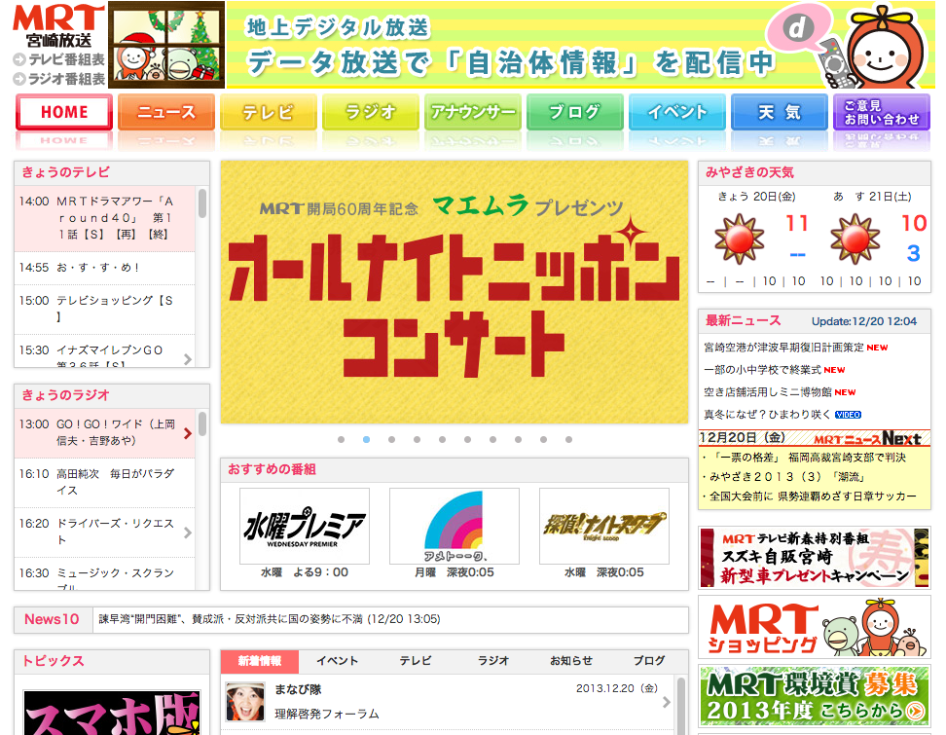Open the アナウンサー navigation tab
946x735 pixels.
coord(473,112)
